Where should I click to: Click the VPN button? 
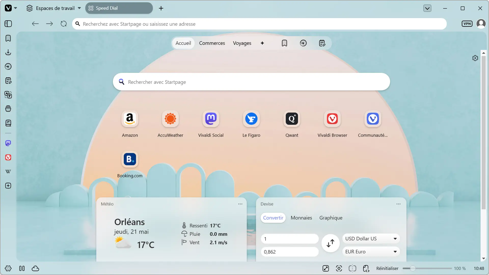tap(467, 24)
